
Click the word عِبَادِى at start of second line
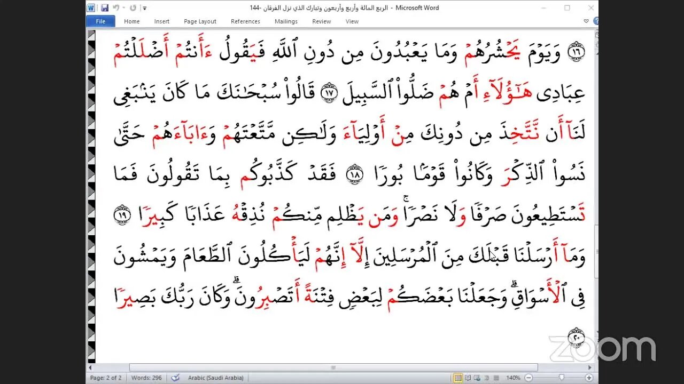coord(561,94)
